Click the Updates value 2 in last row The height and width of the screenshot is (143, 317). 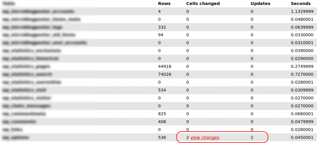(x=252, y=137)
